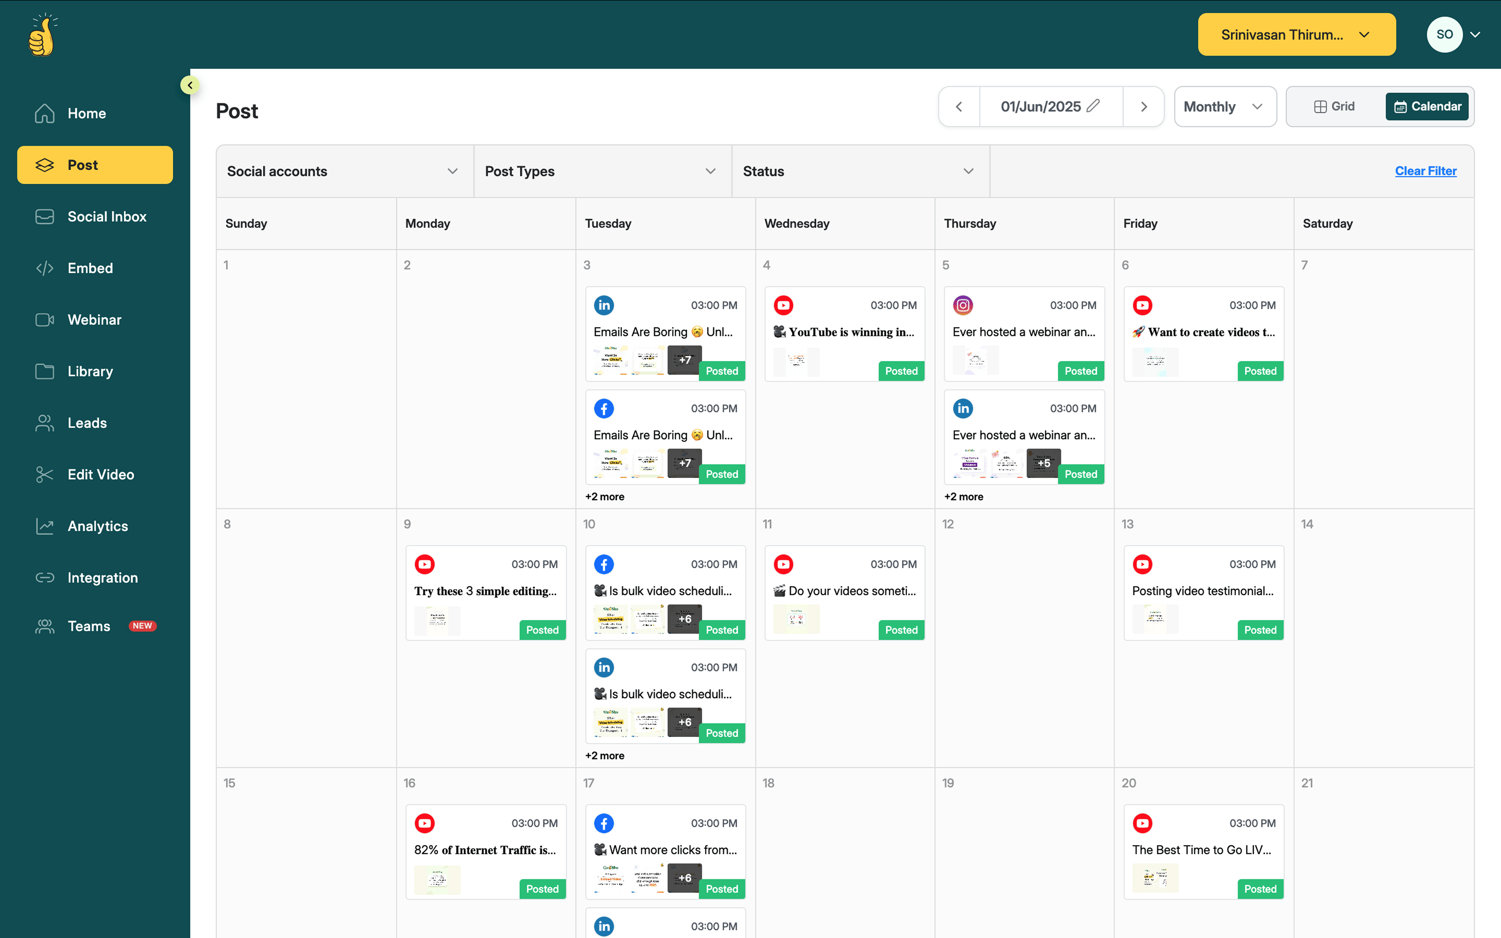Image resolution: width=1501 pixels, height=938 pixels.
Task: Go to Analytics in sidebar
Action: point(97,526)
